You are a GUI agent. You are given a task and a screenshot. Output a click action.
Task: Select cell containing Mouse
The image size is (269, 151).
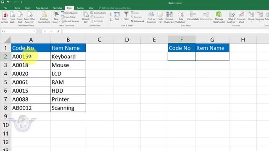[x=68, y=65]
